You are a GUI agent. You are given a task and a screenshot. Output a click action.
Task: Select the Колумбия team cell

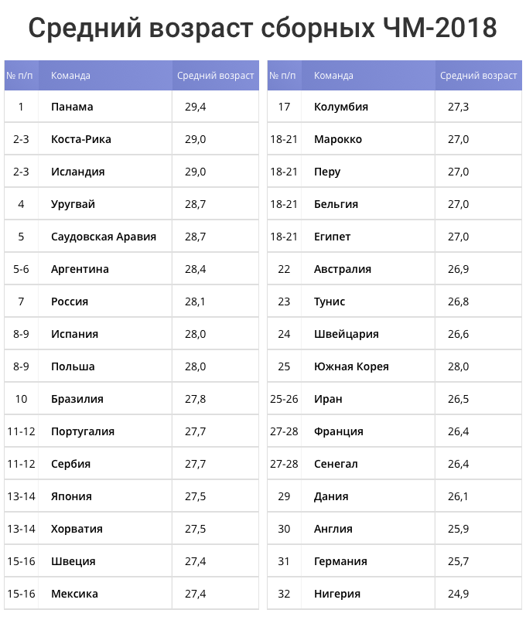(x=341, y=107)
